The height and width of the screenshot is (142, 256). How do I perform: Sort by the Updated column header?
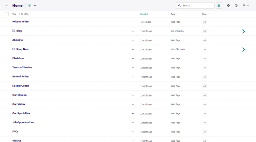point(145,14)
